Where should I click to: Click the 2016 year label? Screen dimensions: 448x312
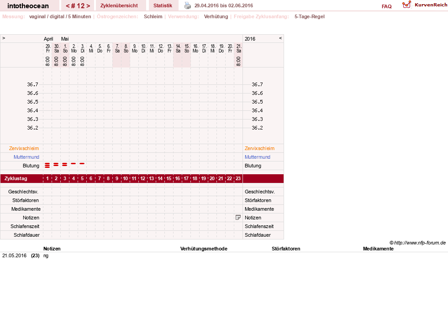click(250, 39)
